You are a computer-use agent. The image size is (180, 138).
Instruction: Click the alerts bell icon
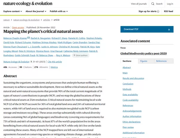click(158, 11)
